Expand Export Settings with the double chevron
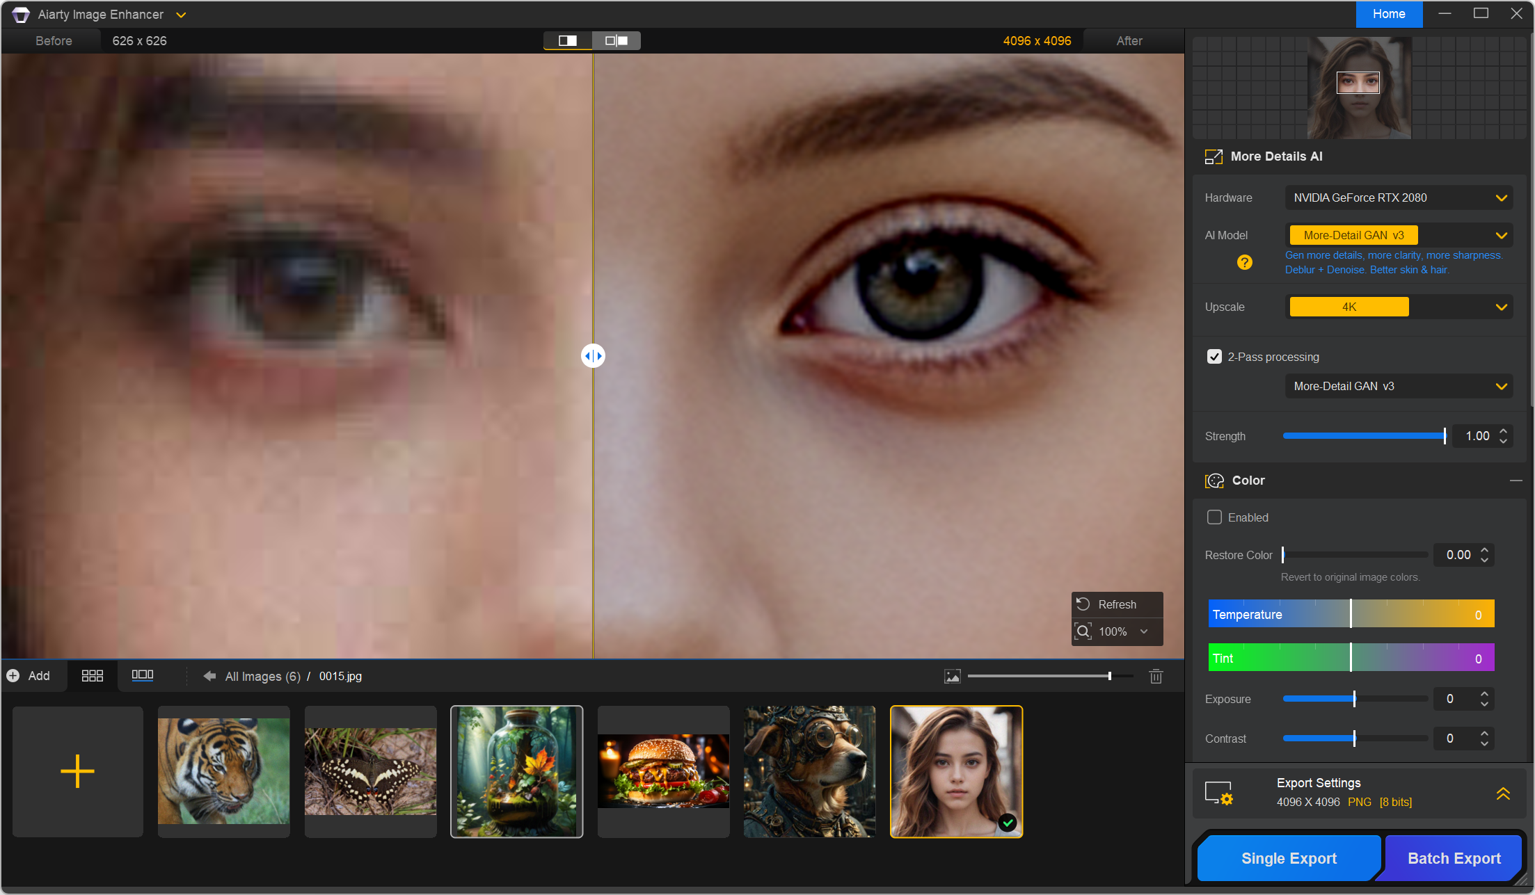The width and height of the screenshot is (1535, 895). pyautogui.click(x=1503, y=793)
